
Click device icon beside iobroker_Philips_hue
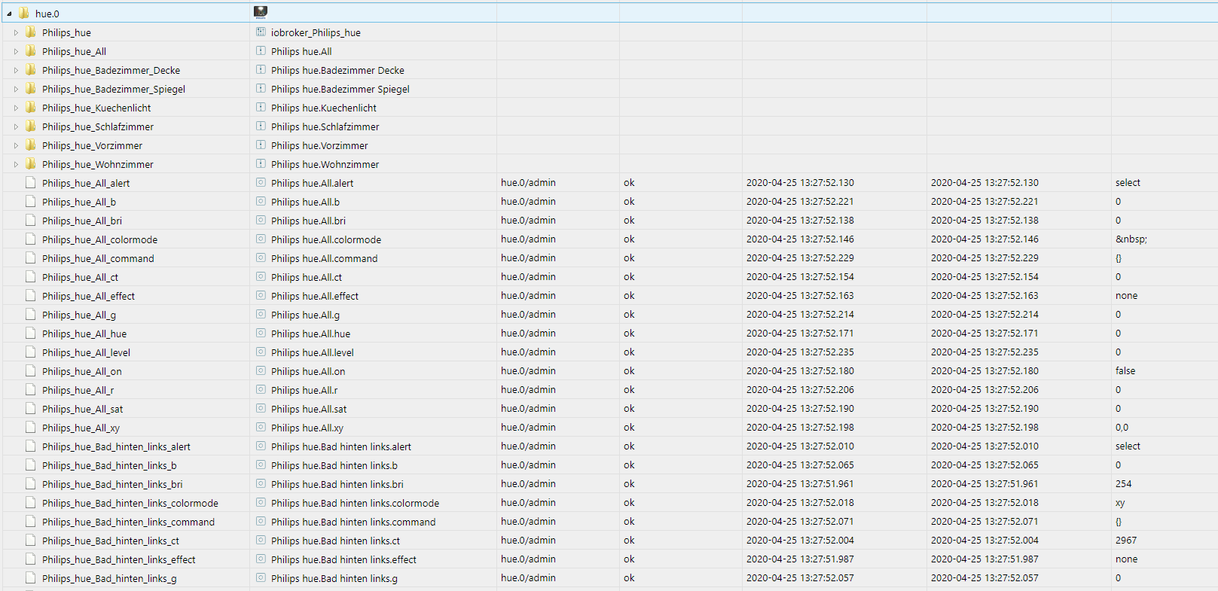coord(261,32)
